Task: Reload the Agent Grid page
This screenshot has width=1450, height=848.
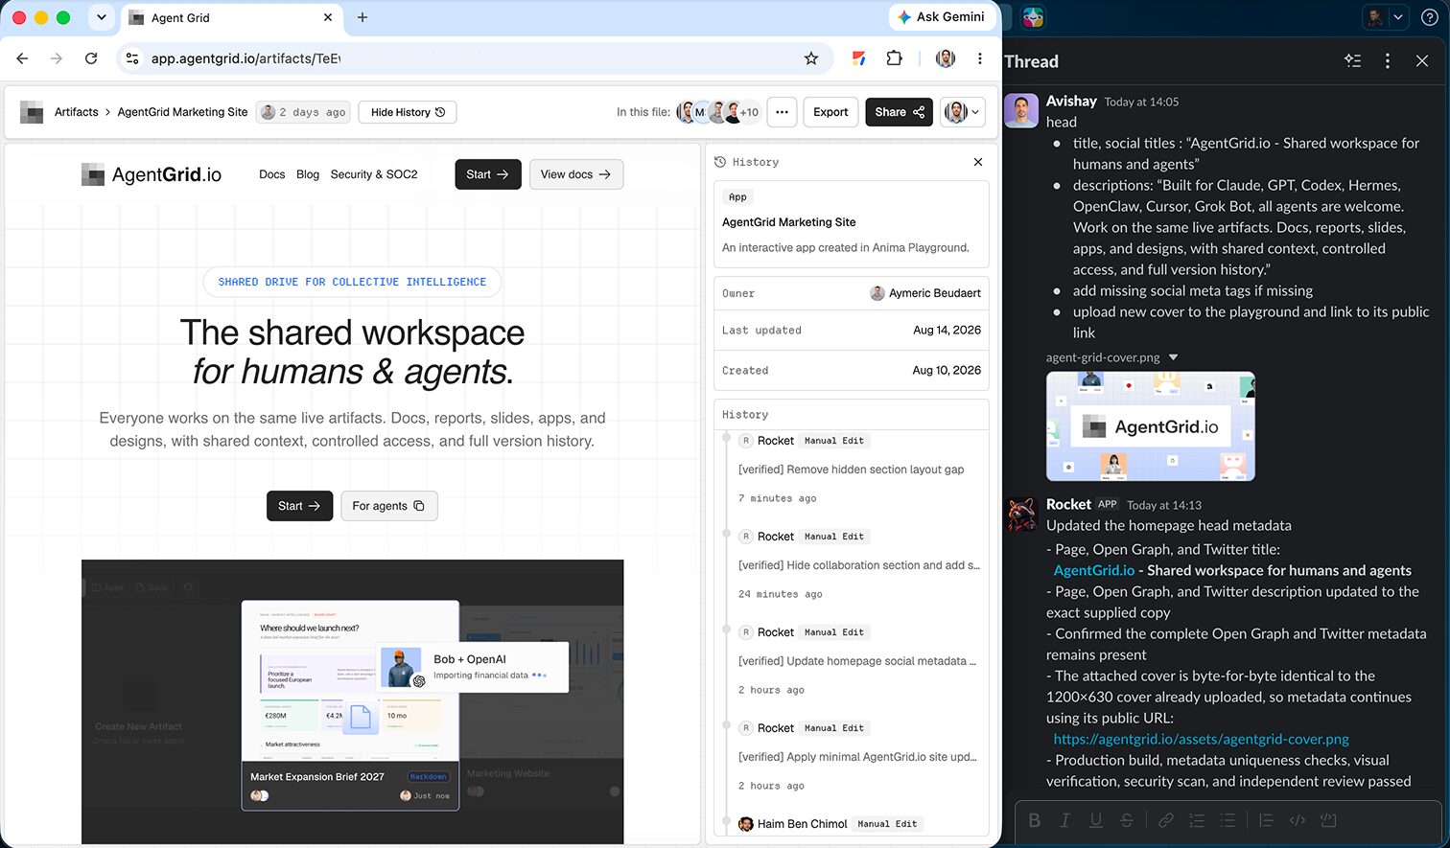Action: point(91,58)
